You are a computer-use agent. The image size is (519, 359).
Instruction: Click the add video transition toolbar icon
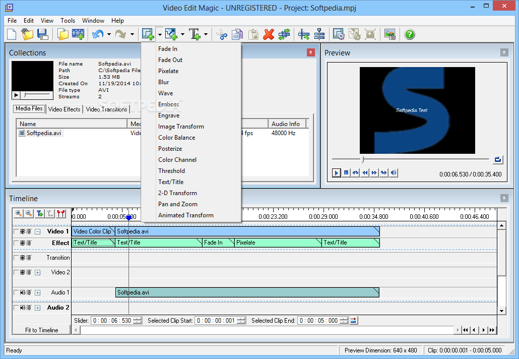pos(171,34)
